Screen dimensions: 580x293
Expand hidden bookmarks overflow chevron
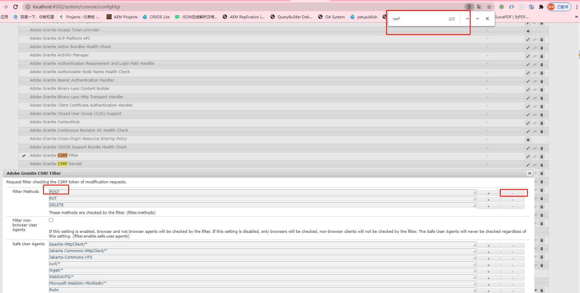pyautogui.click(x=576, y=17)
